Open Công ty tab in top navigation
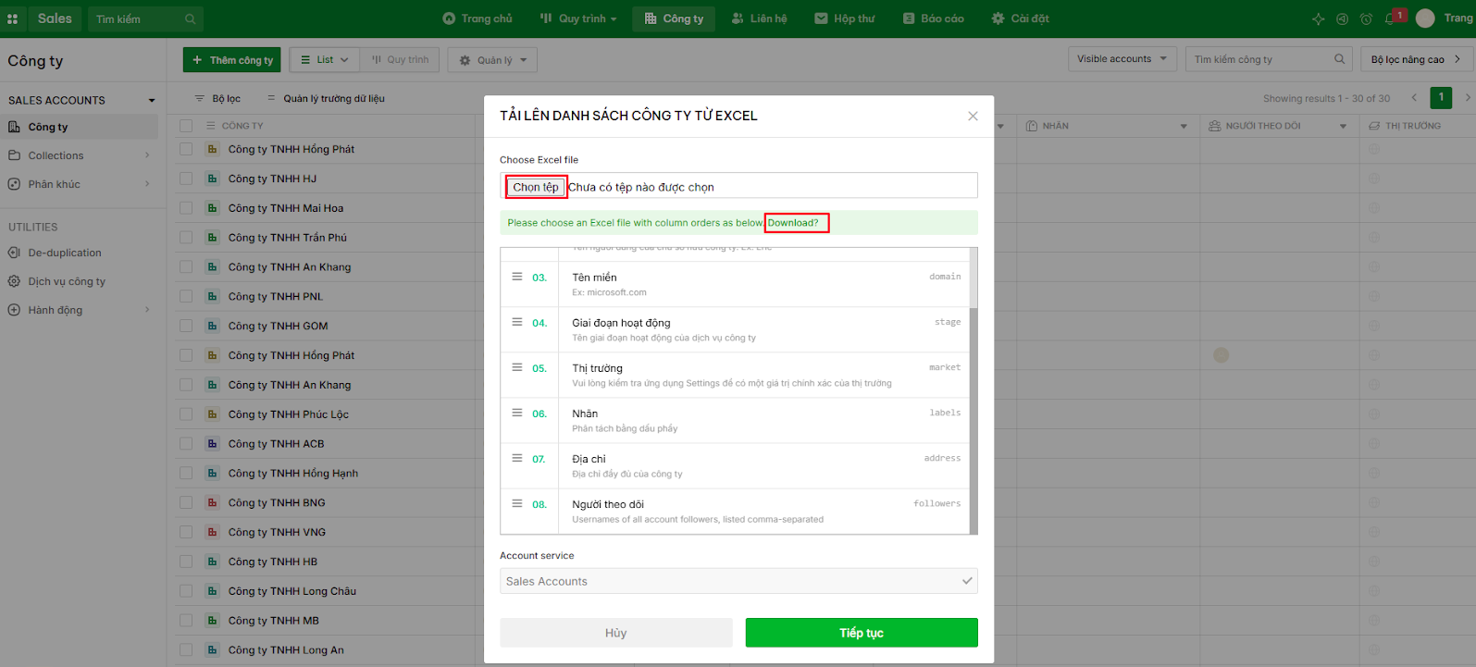The height and width of the screenshot is (667, 1476). click(674, 19)
